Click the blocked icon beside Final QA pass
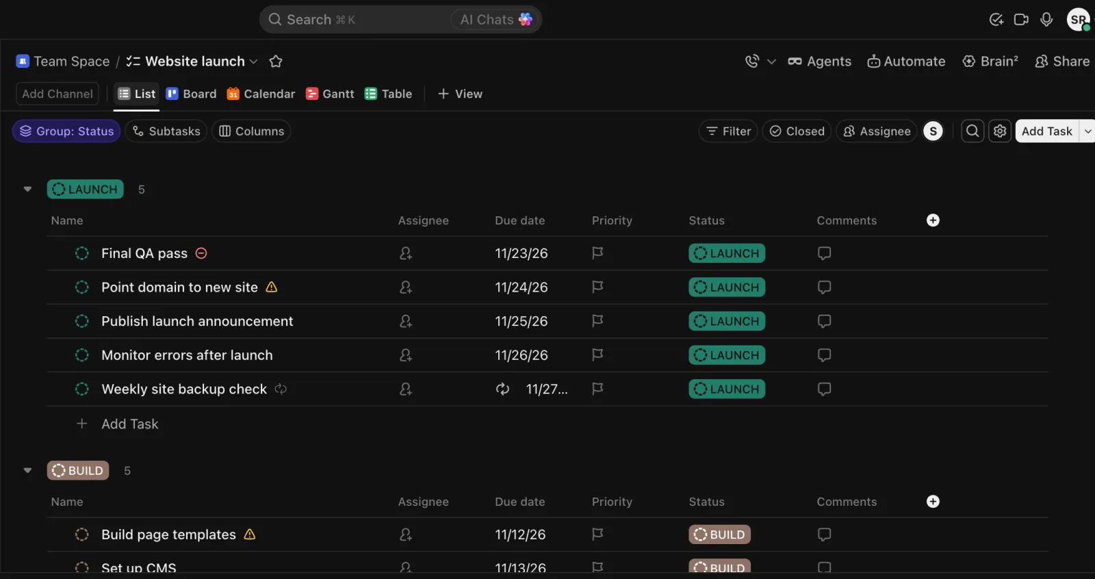Viewport: 1095px width, 579px height. tap(201, 253)
